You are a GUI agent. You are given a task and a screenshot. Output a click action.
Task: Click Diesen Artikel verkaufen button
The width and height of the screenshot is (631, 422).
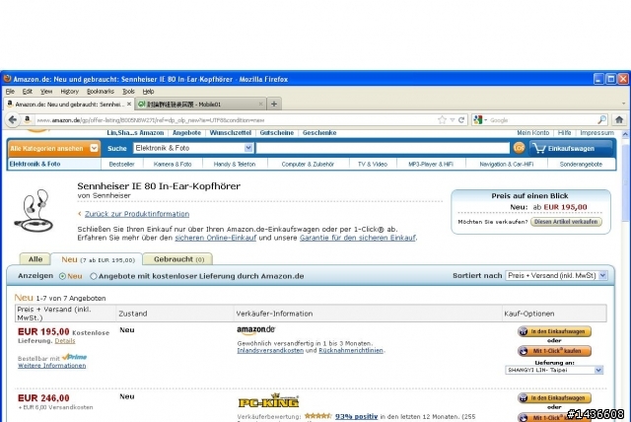[x=566, y=222]
